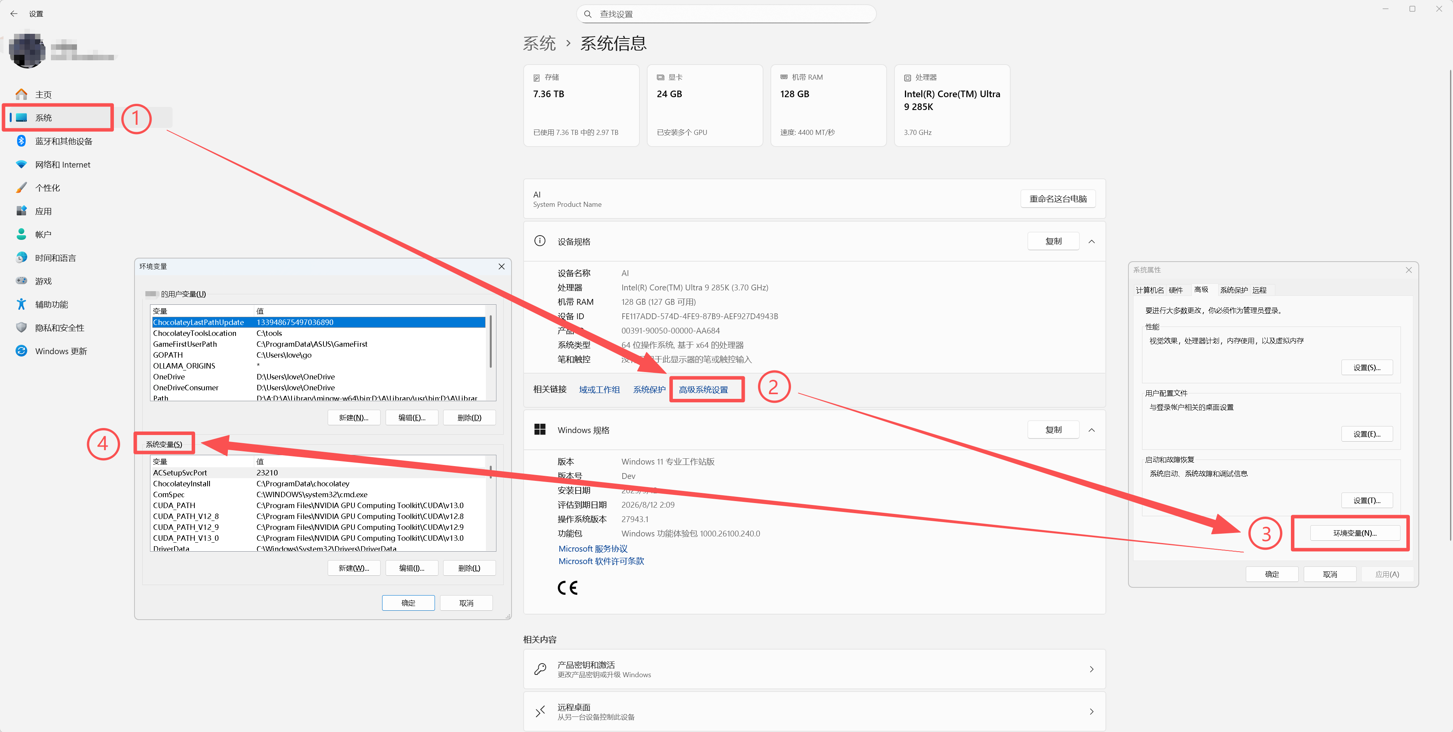Viewport: 1453px width, 732px height.
Task: Open 游戏 settings
Action: [x=43, y=281]
